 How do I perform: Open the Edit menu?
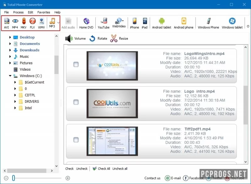tap(30, 12)
